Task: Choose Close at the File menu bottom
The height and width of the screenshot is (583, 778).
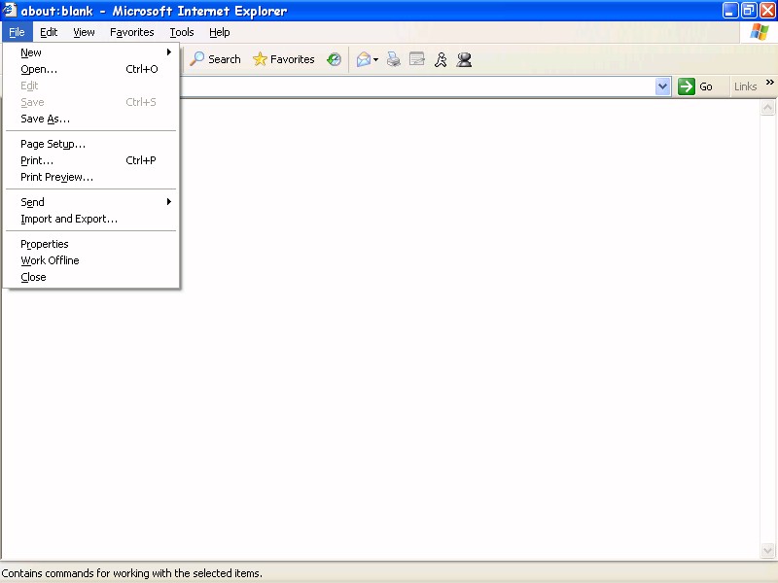Action: [x=91, y=277]
